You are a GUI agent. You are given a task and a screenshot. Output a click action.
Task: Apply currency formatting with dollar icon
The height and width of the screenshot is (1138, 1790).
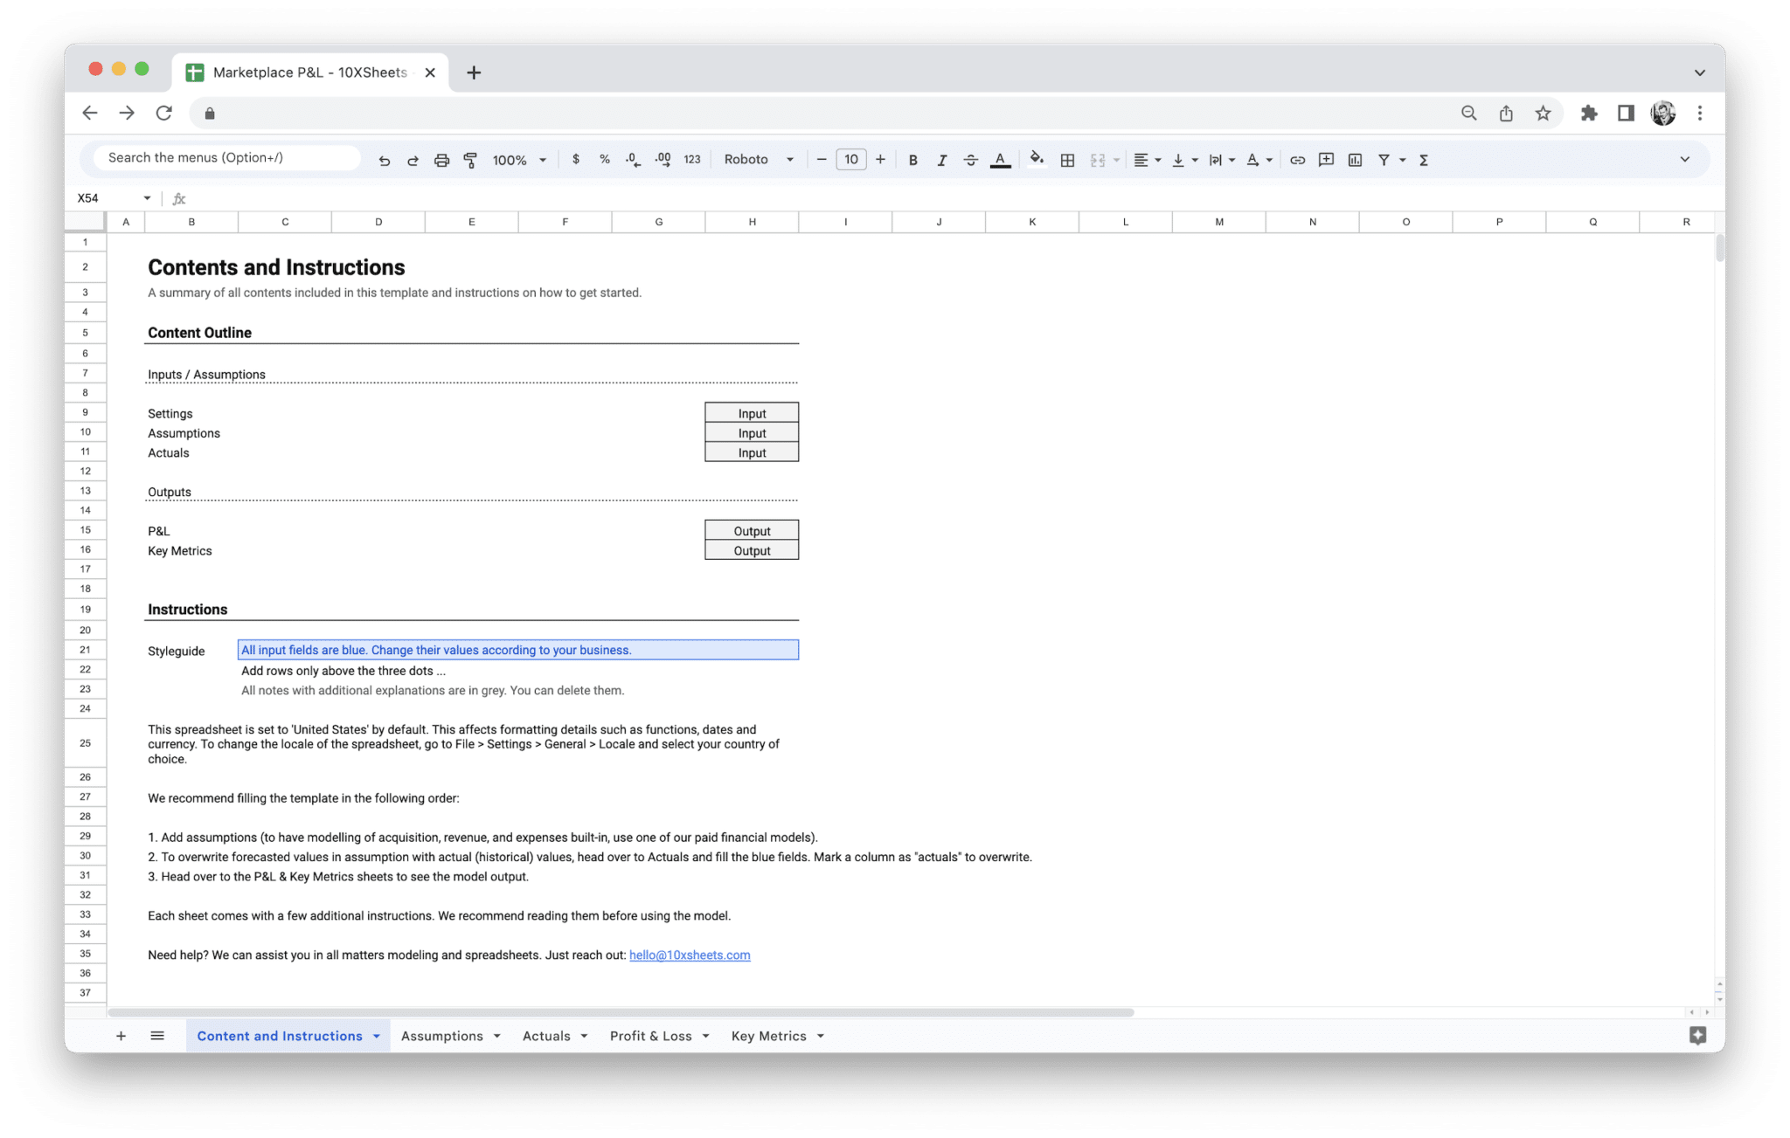coord(576,159)
